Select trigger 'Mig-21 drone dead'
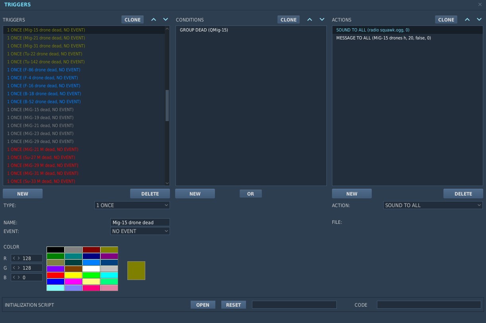Image resolution: width=486 pixels, height=323 pixels. tap(84, 38)
